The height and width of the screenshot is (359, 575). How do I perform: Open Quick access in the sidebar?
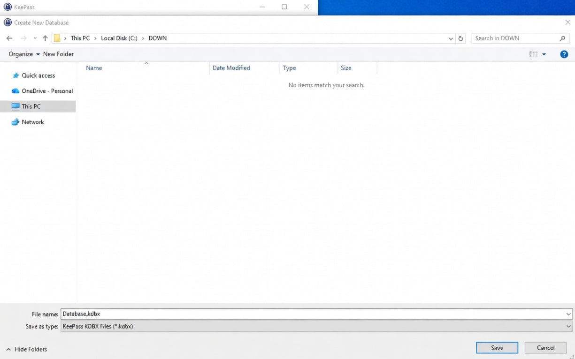38,75
